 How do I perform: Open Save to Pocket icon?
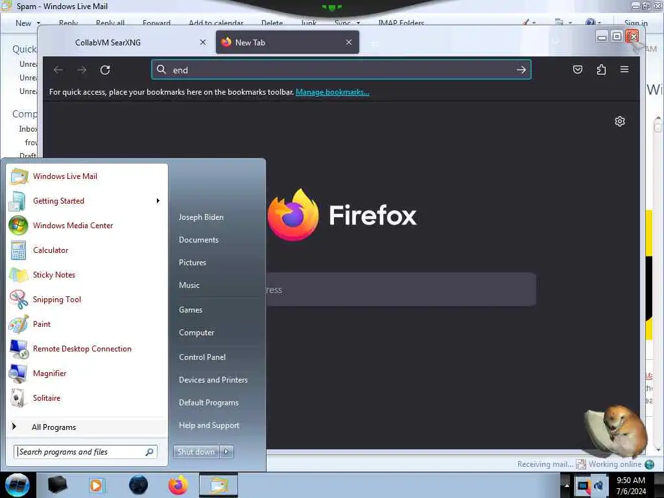click(578, 69)
